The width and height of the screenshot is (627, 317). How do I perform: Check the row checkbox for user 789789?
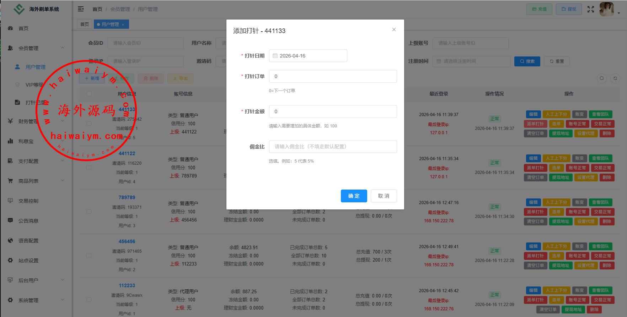click(x=89, y=212)
